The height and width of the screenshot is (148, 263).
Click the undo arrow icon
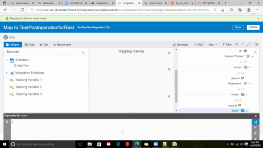(x=237, y=44)
